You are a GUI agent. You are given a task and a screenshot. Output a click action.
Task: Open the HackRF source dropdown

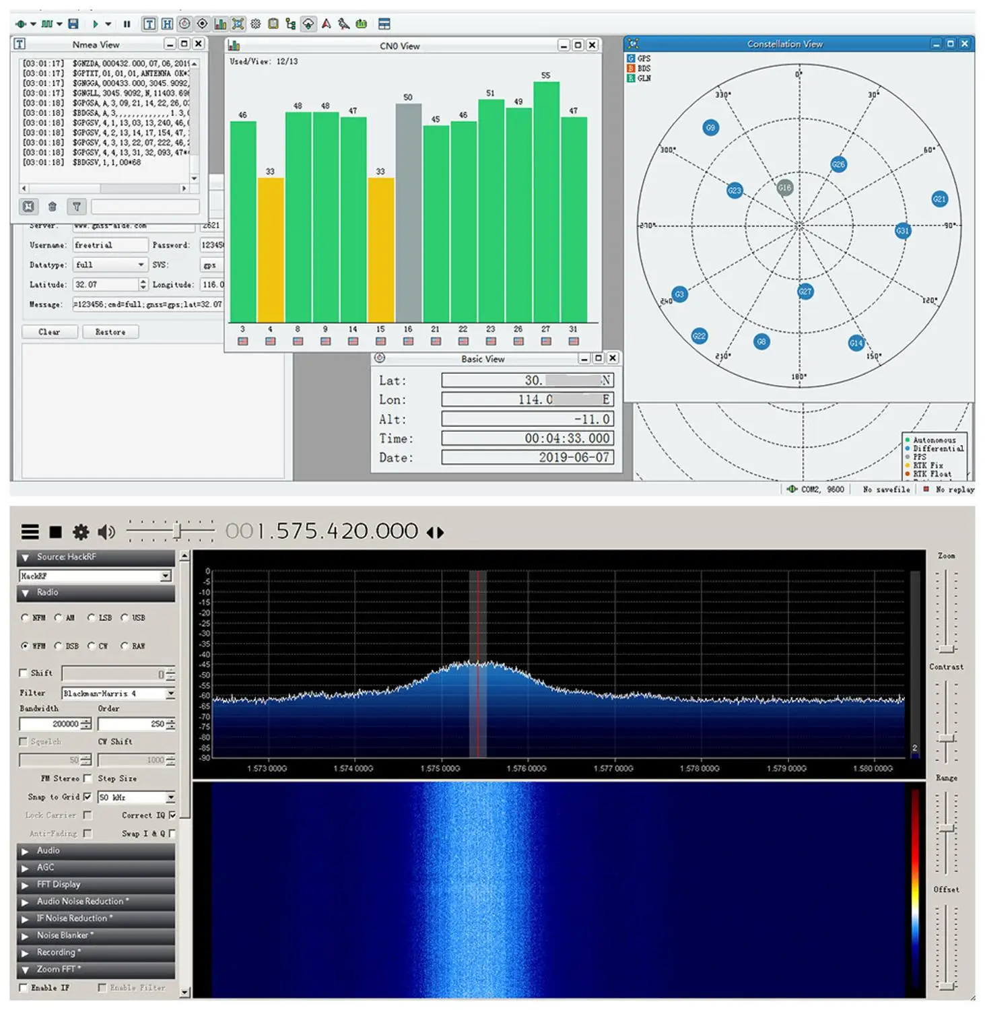click(166, 576)
